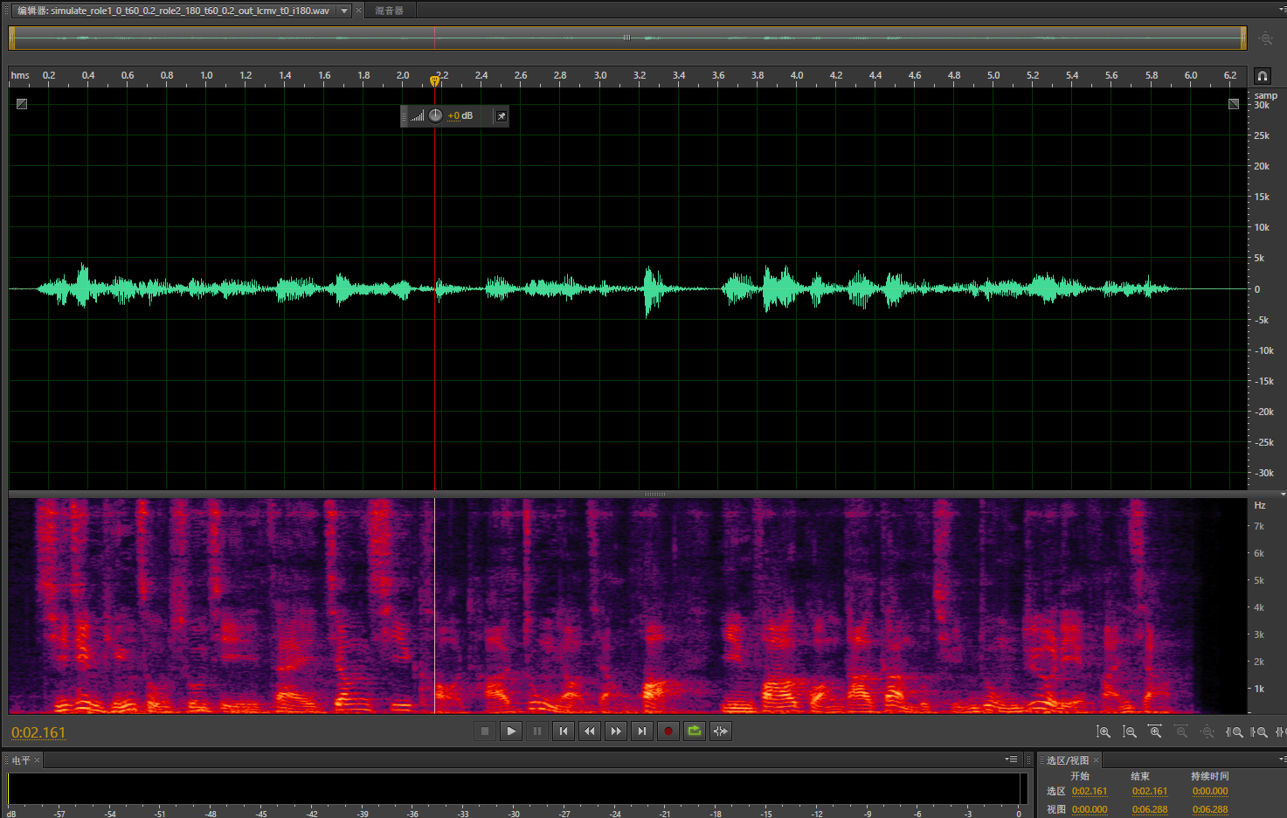This screenshot has height=818, width=1287.
Task: Click overview navigator center grip
Action: (x=626, y=38)
